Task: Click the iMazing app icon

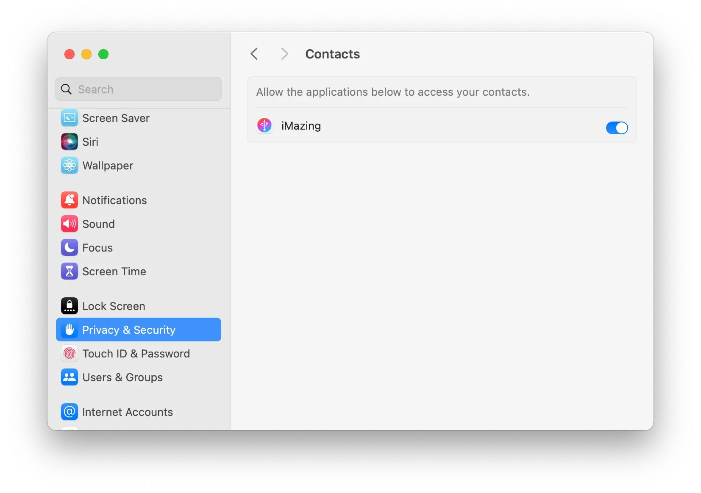Action: [264, 125]
